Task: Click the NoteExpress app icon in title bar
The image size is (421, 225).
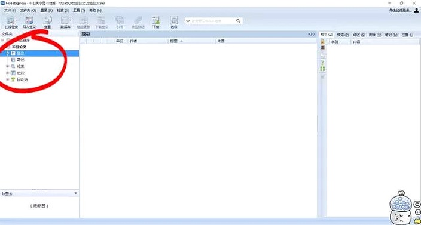Action: 2,3
